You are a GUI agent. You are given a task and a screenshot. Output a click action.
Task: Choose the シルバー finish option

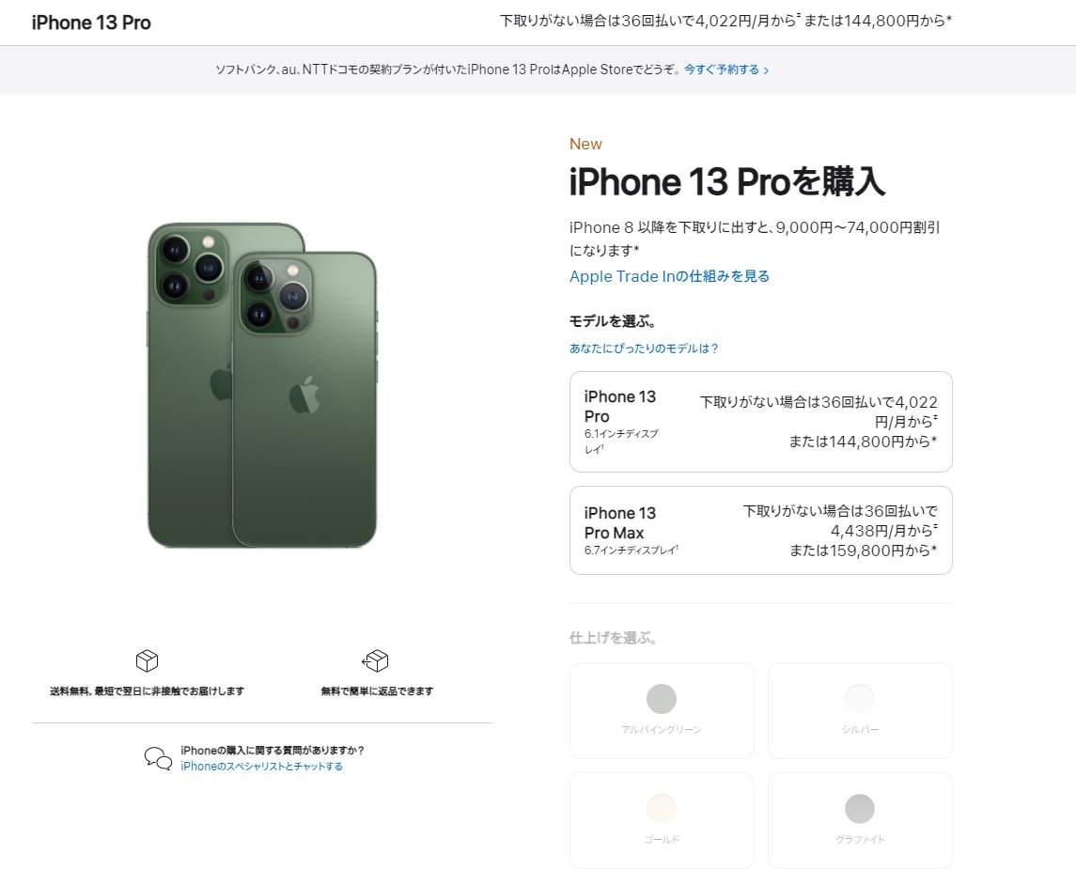pyautogui.click(x=860, y=710)
